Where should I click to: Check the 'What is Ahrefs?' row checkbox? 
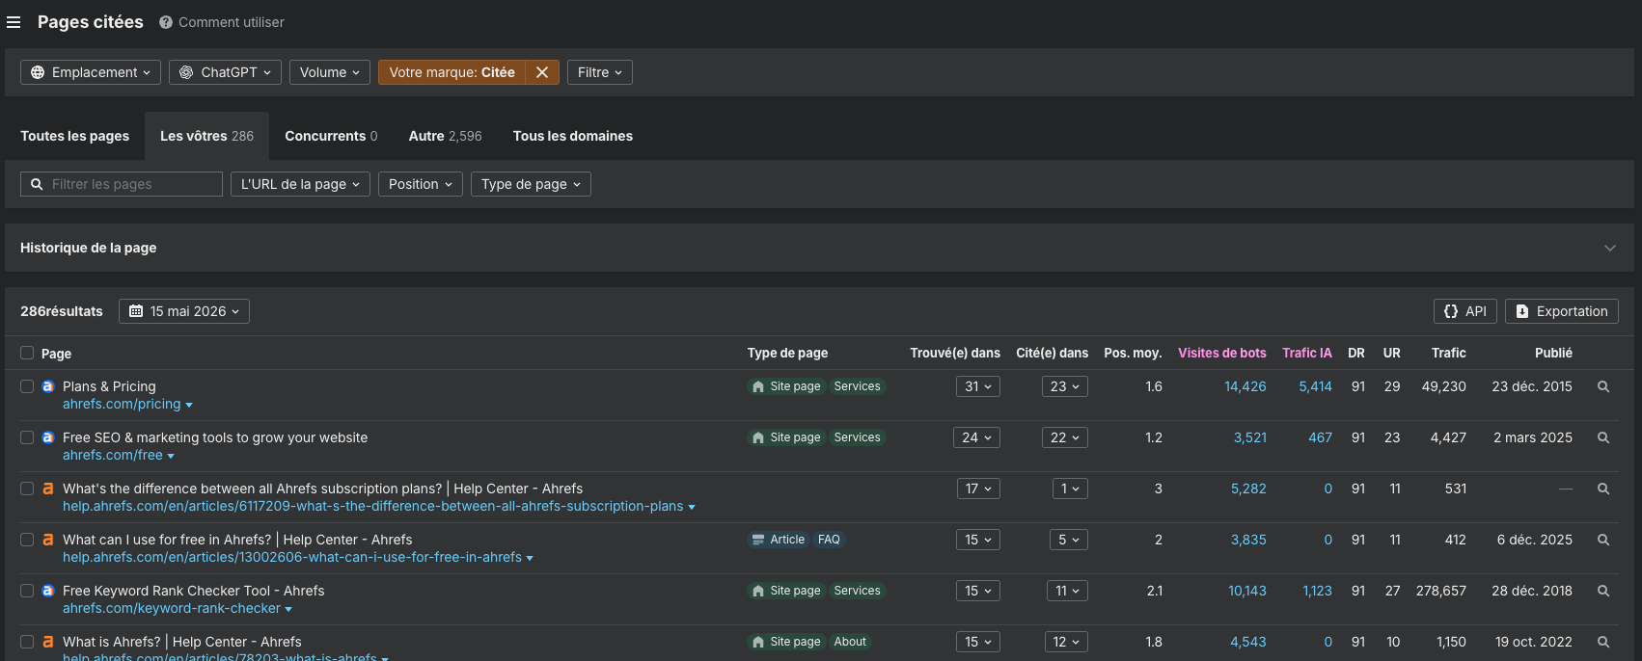click(x=27, y=642)
